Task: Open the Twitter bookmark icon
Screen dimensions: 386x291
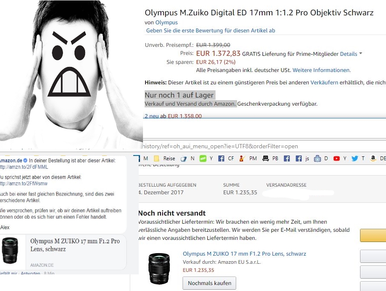Action: [355, 158]
